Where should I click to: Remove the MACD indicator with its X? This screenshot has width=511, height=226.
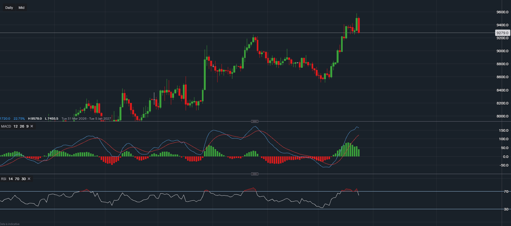(x=32, y=126)
